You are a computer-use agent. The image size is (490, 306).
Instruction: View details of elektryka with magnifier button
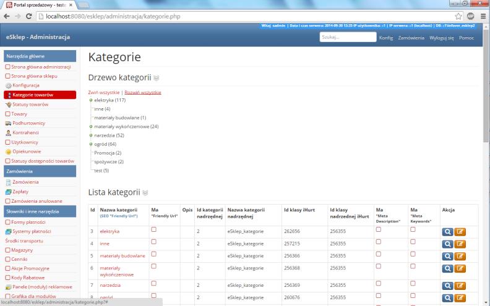447,232
